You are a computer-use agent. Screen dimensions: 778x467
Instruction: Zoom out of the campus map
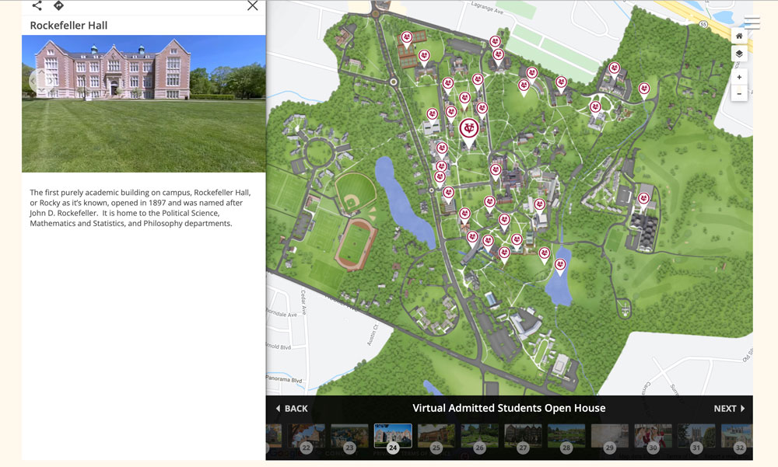[739, 94]
